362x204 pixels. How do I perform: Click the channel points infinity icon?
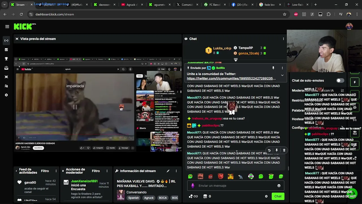coord(193,196)
